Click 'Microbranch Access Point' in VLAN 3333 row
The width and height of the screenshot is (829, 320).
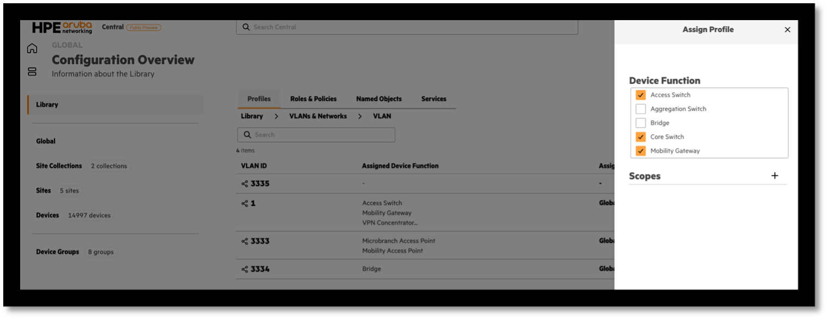click(x=399, y=241)
